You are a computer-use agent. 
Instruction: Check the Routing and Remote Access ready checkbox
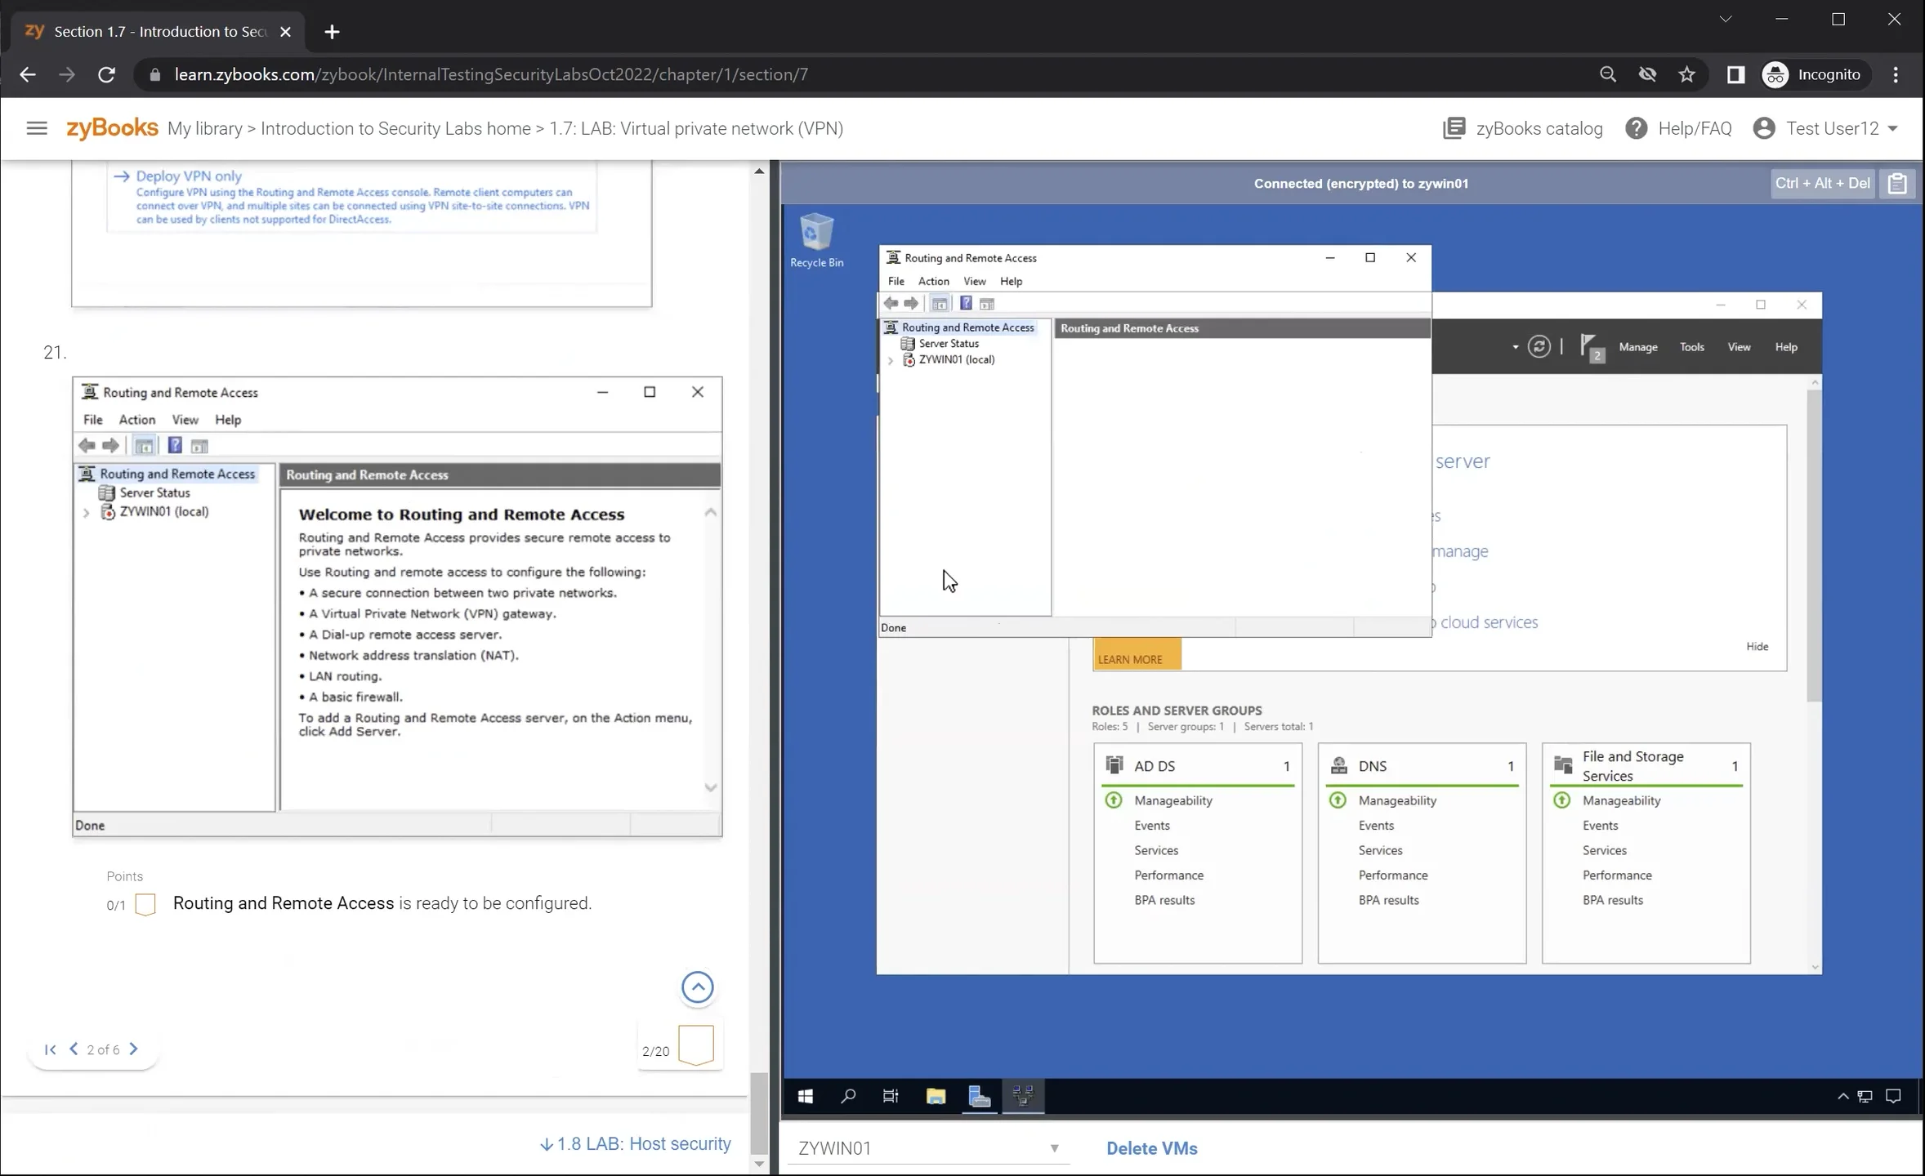pyautogui.click(x=145, y=904)
